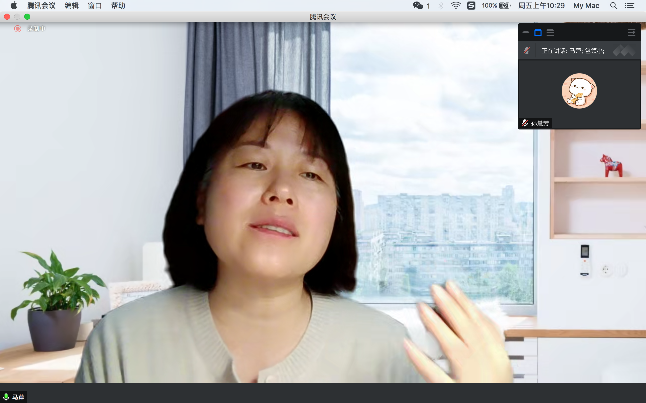The width and height of the screenshot is (646, 403).
Task: Toggle the muted microphone in speaker bar
Action: click(527, 51)
